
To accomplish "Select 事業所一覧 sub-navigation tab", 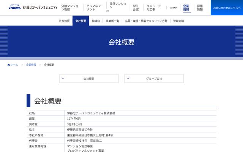I will [112, 21].
